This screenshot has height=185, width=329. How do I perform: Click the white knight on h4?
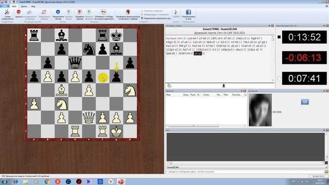point(130,90)
